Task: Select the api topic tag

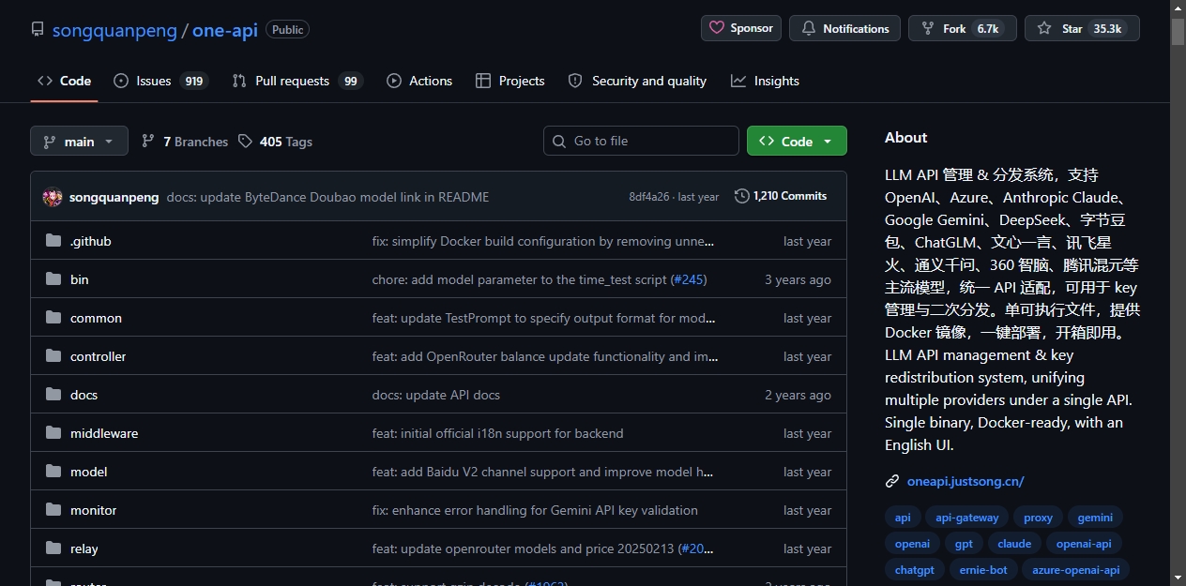Action: tap(903, 518)
